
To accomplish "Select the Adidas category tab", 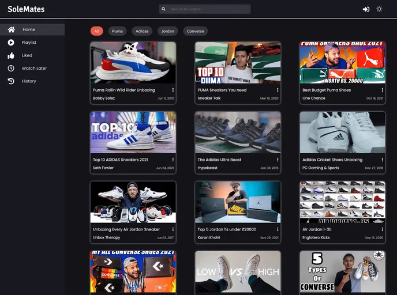I will point(142,31).
